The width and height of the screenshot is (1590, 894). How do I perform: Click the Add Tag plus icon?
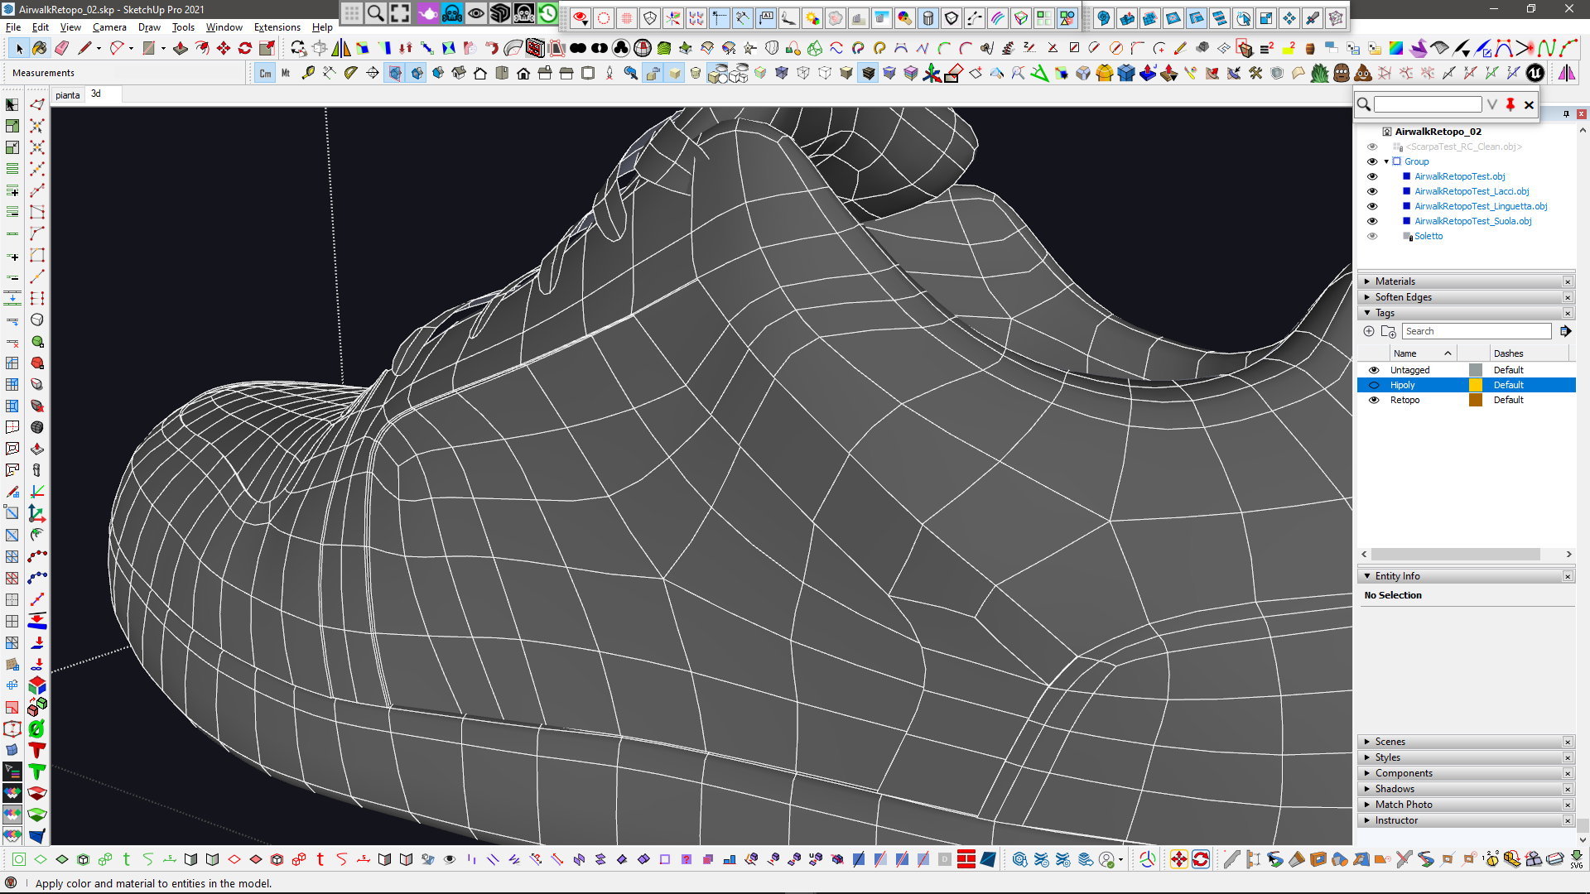point(1369,331)
